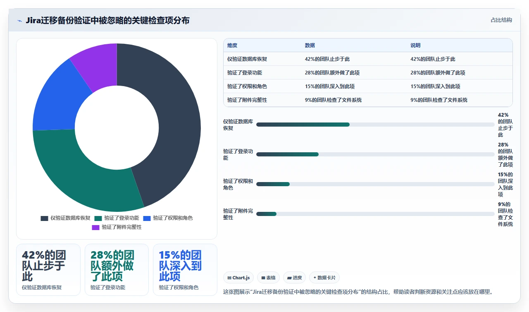The width and height of the screenshot is (529, 312).
Task: Click the 仅验证数据库恢复 progress bar
Action: 375,125
